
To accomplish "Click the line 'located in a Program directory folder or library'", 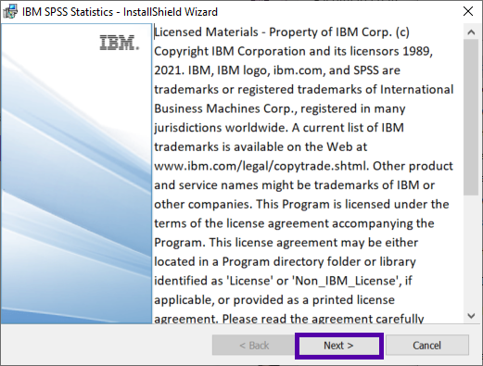I will (285, 262).
